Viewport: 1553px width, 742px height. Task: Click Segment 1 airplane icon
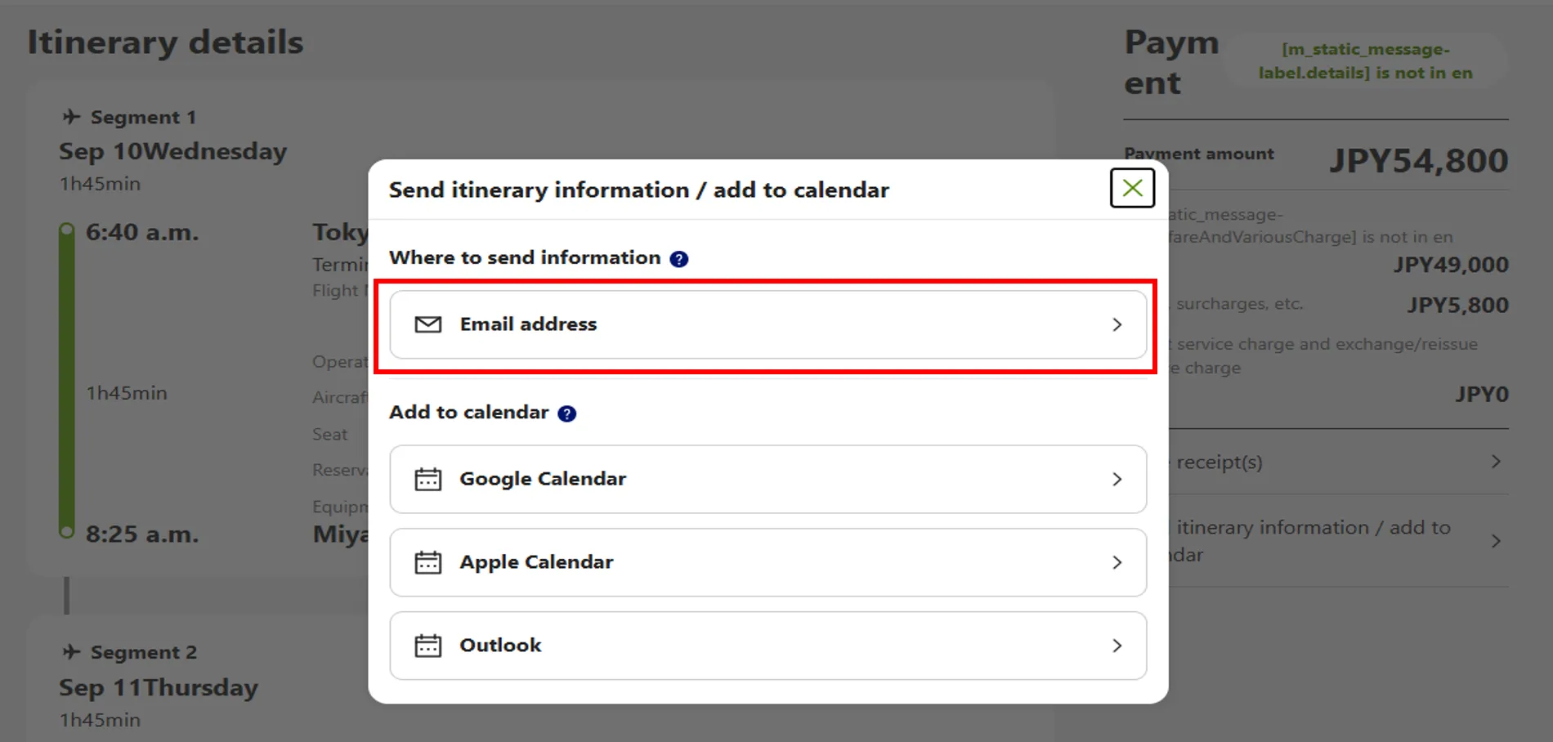(72, 117)
